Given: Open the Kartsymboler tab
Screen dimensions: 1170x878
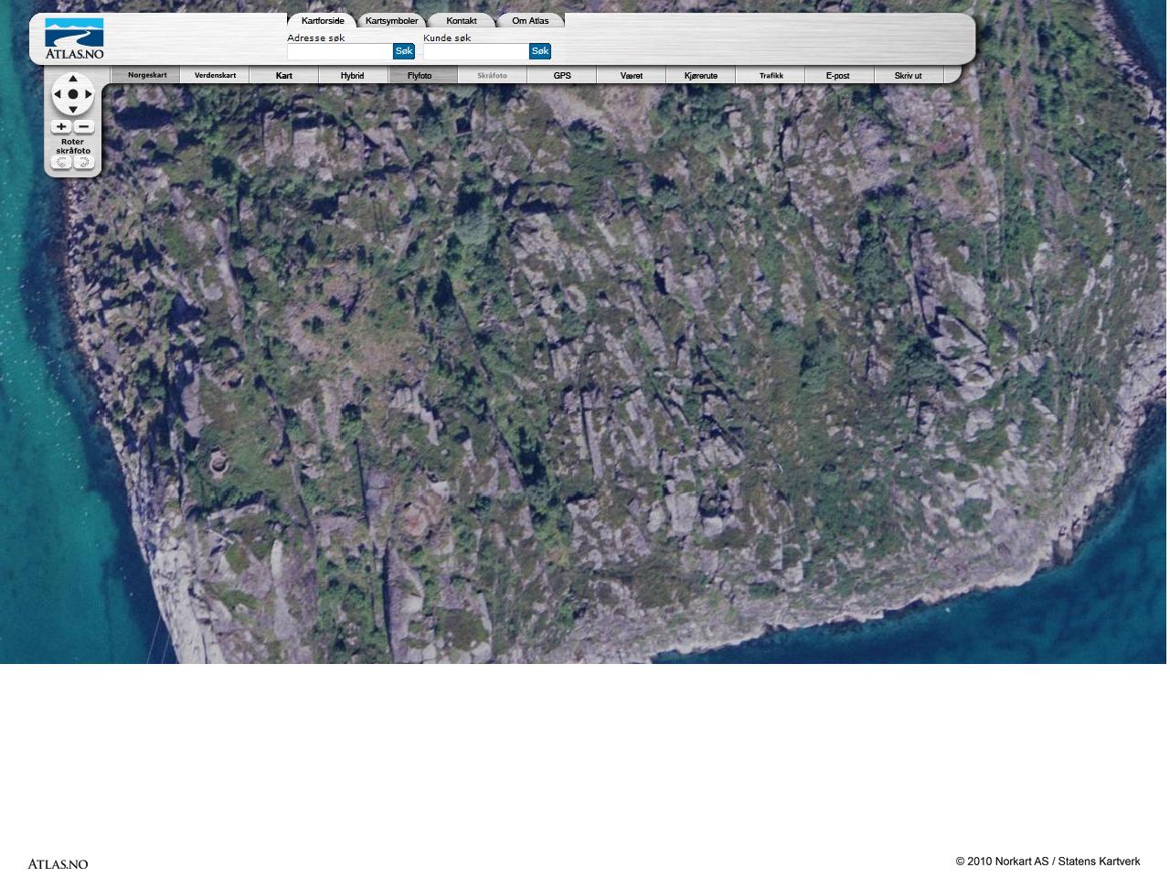Looking at the screenshot, I should [x=391, y=21].
